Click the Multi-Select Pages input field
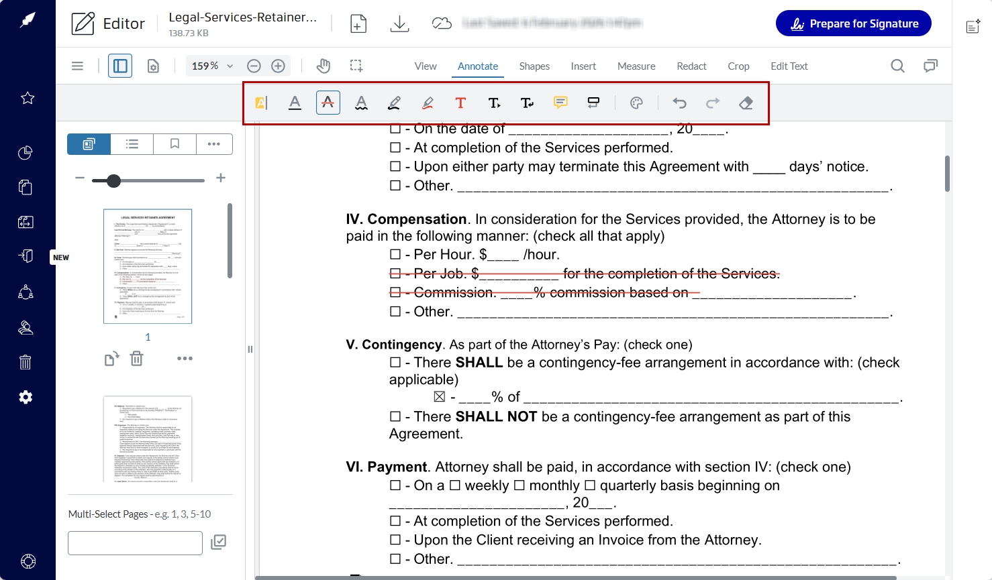The image size is (992, 580). point(134,542)
